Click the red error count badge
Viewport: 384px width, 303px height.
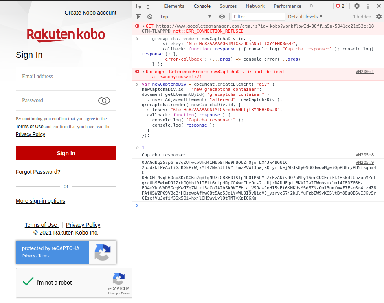(340, 6)
